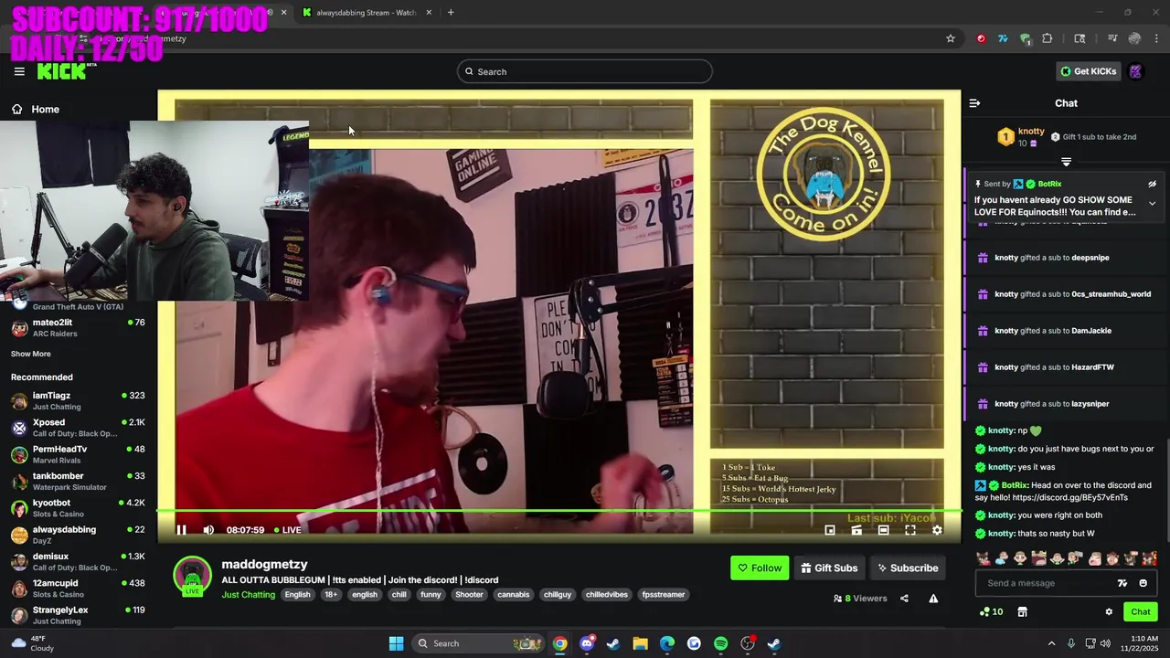Hide the pinned BotRix message
The image size is (1170, 658).
[x=1152, y=184]
